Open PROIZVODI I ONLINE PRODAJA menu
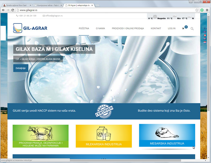211x163 pixels. coord(128,28)
